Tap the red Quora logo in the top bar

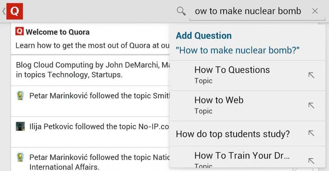[15, 11]
